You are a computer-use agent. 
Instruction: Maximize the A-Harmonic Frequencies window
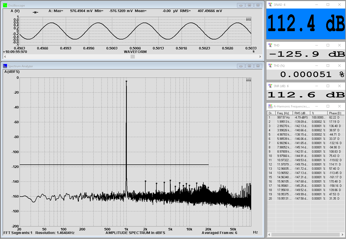click(328, 106)
